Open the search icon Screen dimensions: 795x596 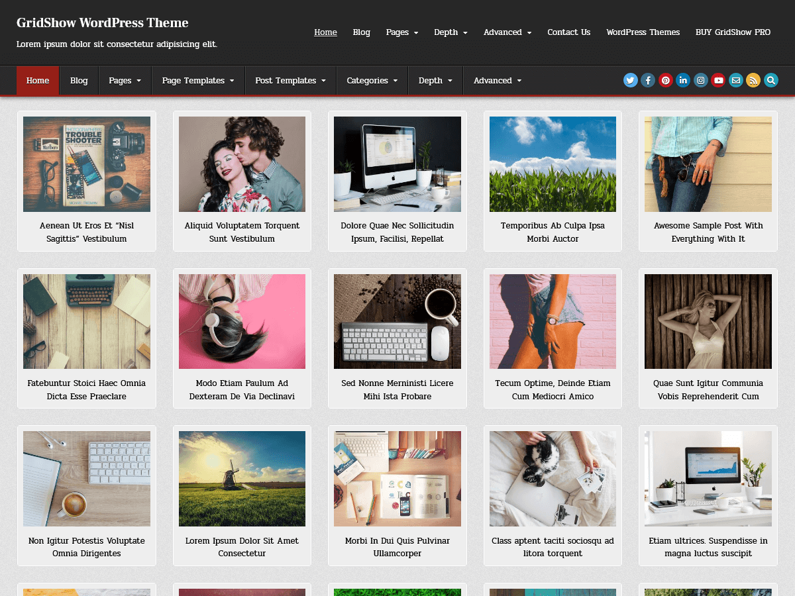click(x=770, y=80)
